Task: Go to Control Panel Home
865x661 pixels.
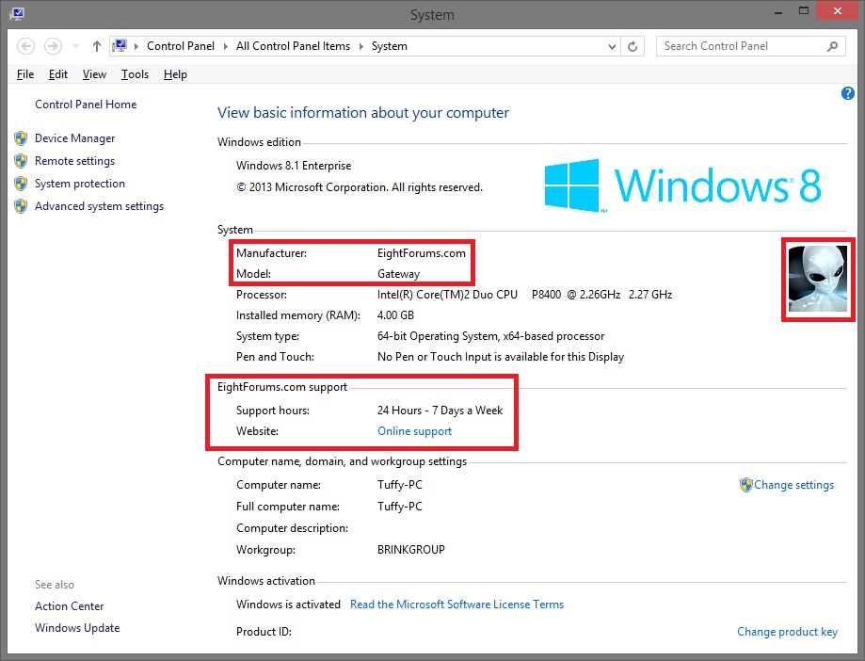Action: (86, 105)
